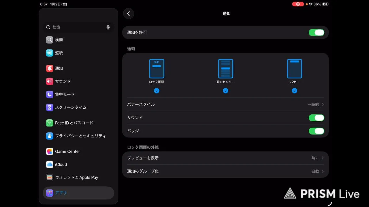Click the Face ID icon
Screen dimensions: 369x207
click(x=50, y=123)
